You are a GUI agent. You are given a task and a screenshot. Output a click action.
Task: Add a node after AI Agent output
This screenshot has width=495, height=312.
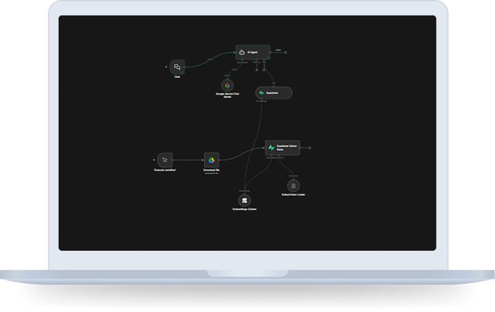coord(286,52)
